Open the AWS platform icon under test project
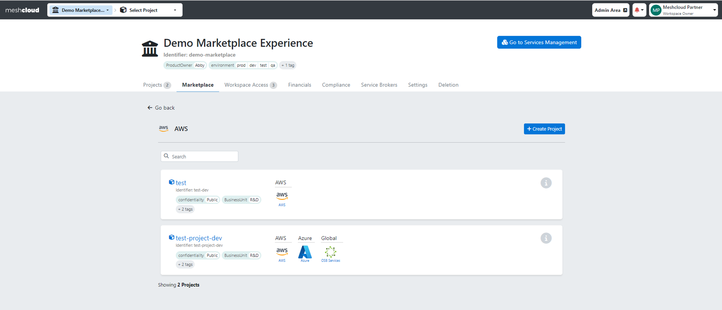Screen dimensions: 722x310 tap(282, 199)
